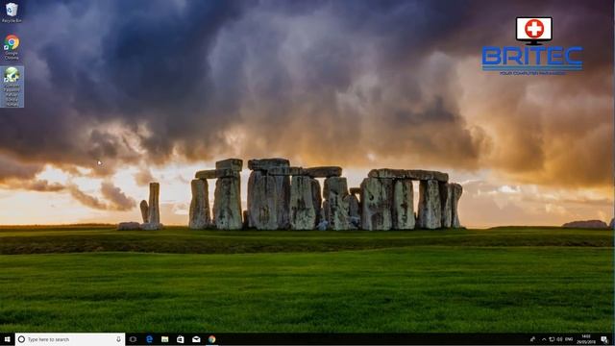Open the Action Center notifications icon
Screen dimensions: 615x346
tap(604, 339)
